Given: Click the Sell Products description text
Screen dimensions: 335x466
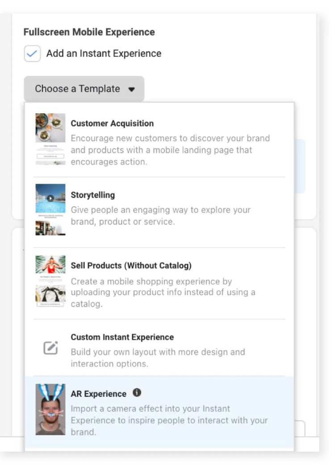Looking at the screenshot, I should [163, 293].
